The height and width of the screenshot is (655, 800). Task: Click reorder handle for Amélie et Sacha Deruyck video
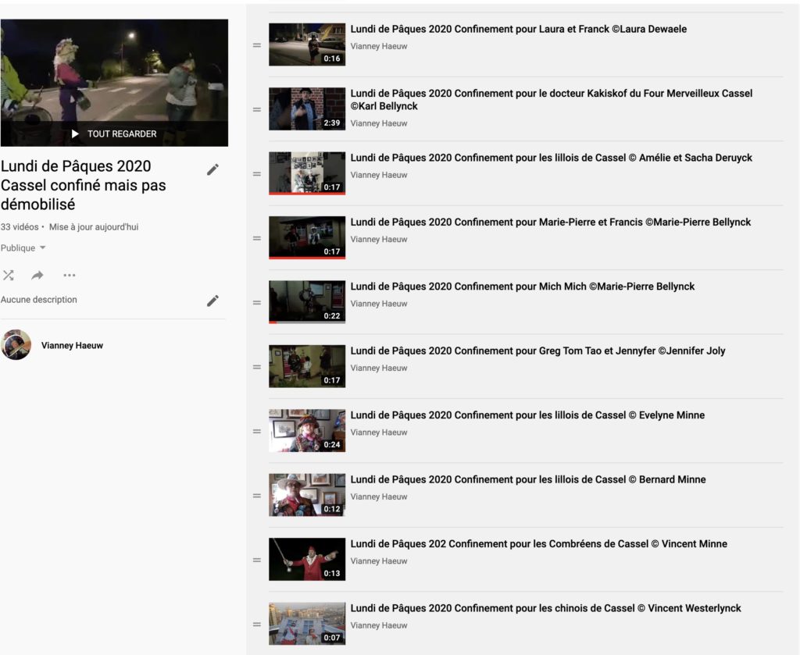click(257, 174)
